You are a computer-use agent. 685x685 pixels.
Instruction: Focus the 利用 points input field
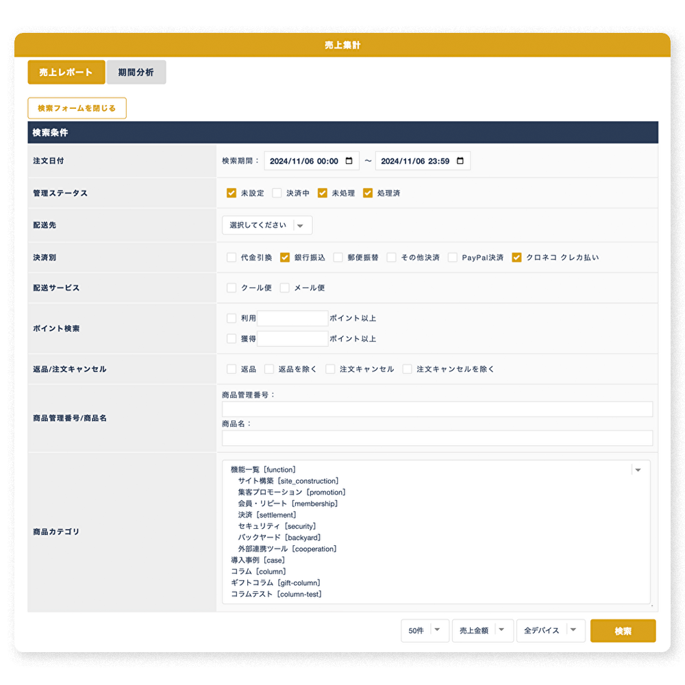tap(292, 319)
